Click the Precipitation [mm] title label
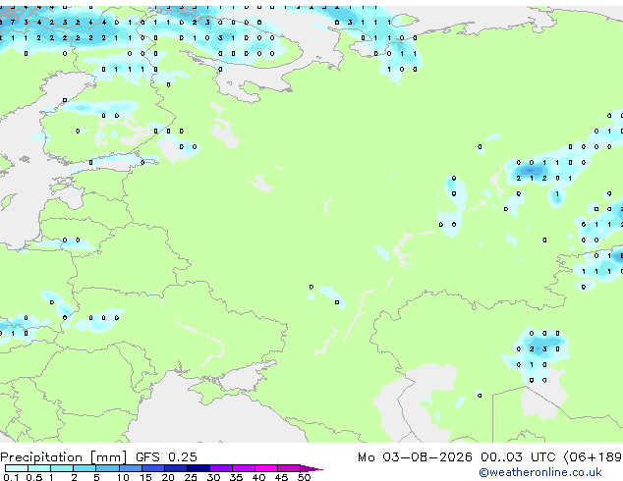The width and height of the screenshot is (623, 481). [x=64, y=457]
